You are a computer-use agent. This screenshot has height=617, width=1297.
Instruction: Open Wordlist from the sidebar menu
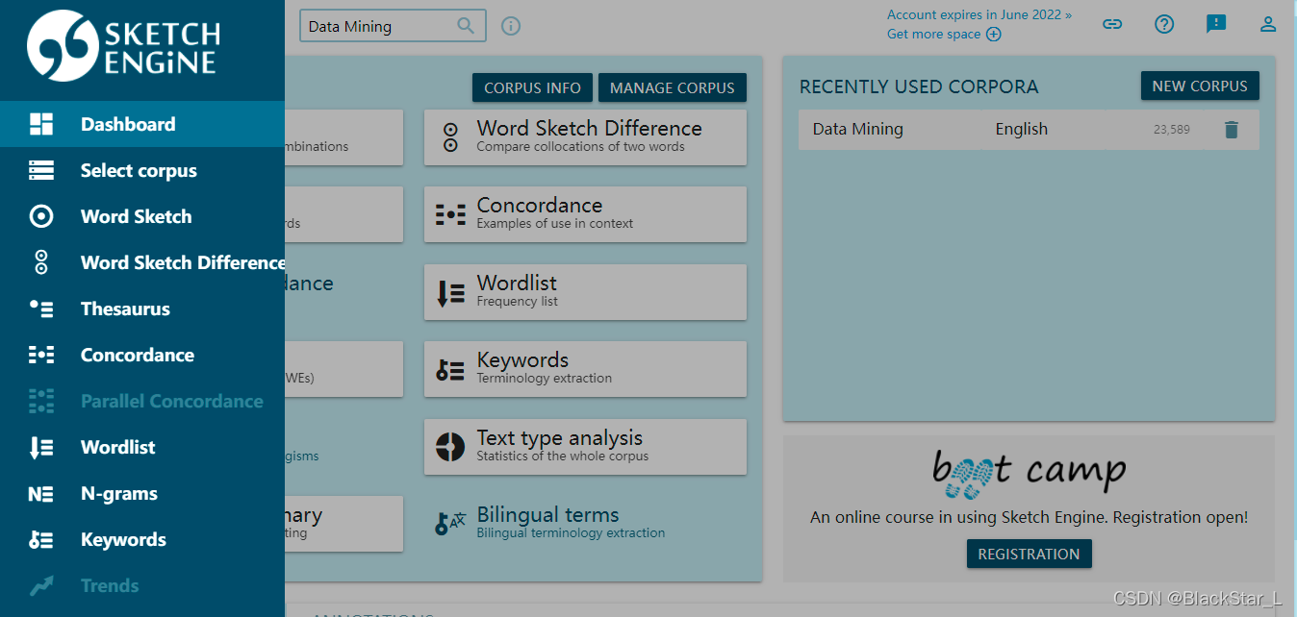pyautogui.click(x=142, y=447)
